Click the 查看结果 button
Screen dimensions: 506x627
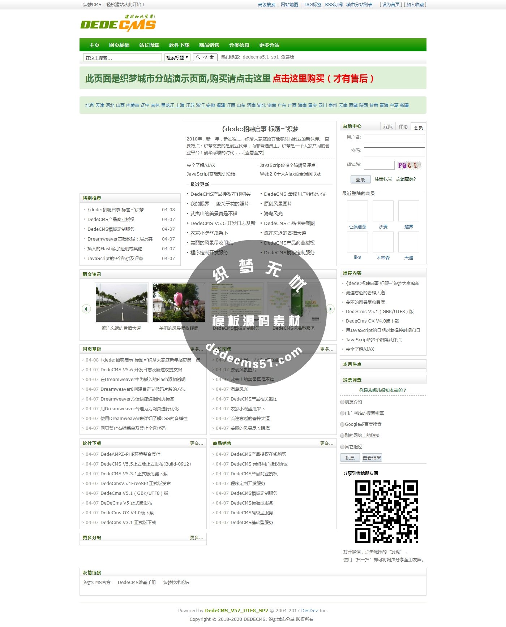click(x=372, y=458)
